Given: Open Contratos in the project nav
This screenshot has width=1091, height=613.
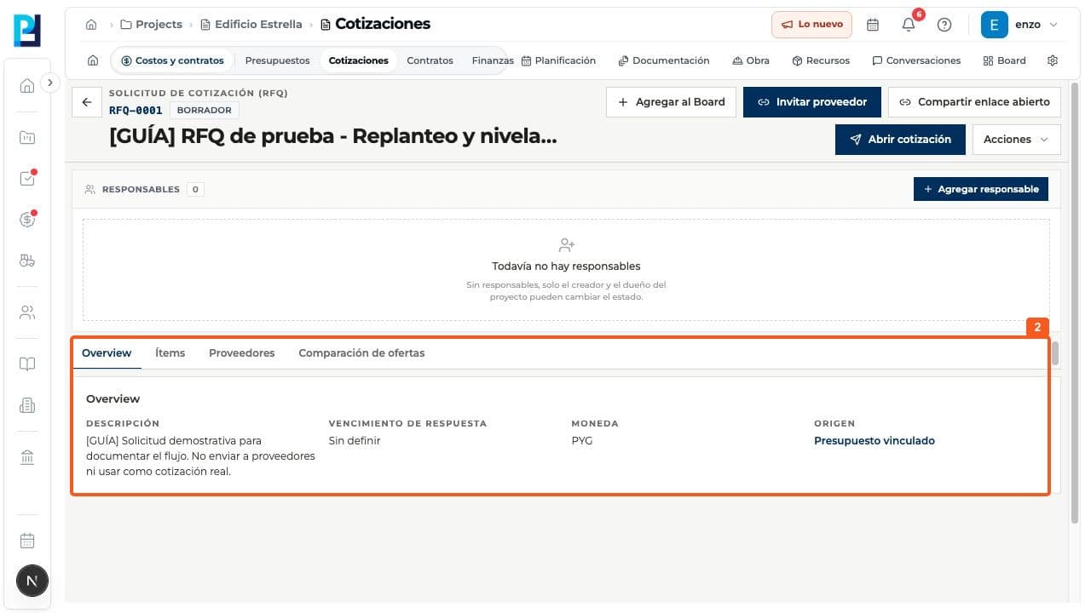Looking at the screenshot, I should (430, 60).
